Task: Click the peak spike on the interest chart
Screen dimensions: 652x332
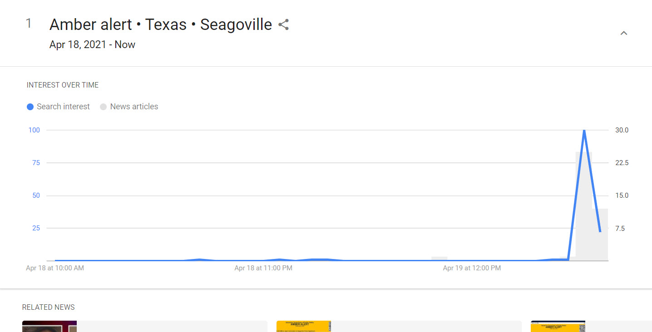Action: point(584,131)
